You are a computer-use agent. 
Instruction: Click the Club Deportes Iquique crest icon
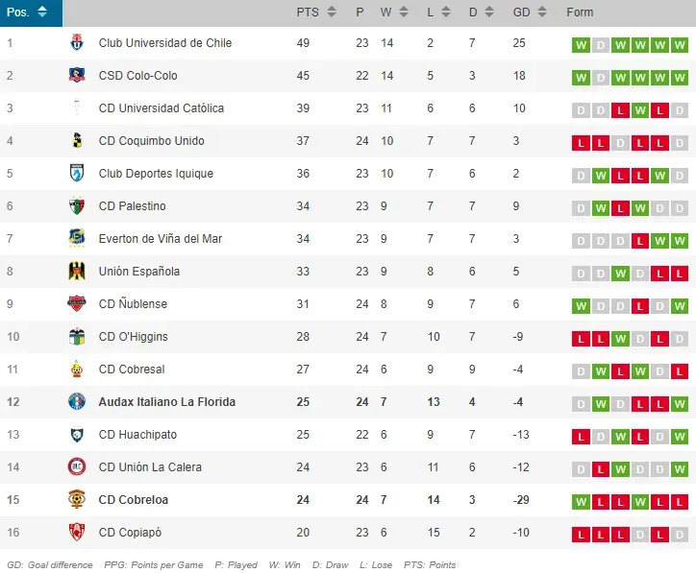click(77, 174)
